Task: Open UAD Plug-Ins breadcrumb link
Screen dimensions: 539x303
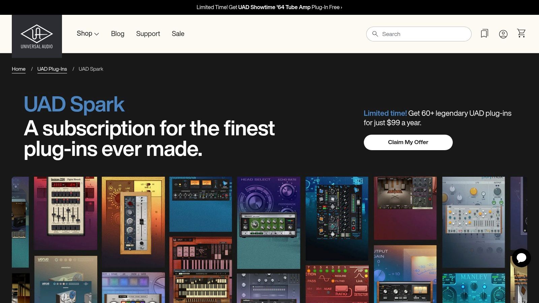Action: point(52,69)
